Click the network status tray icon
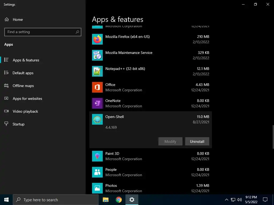The height and width of the screenshot is (205, 274). 233,200
